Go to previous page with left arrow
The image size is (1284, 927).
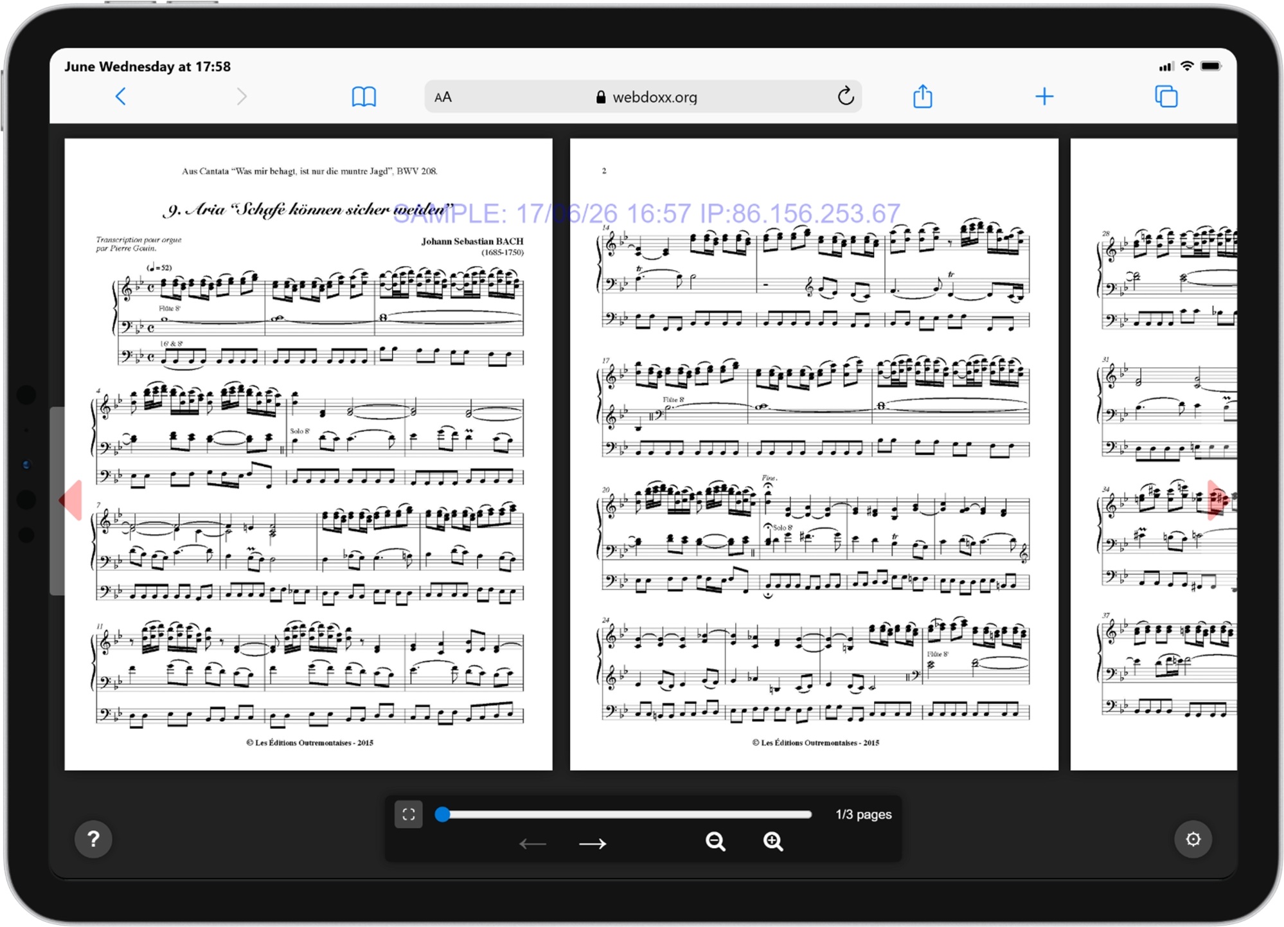[532, 843]
